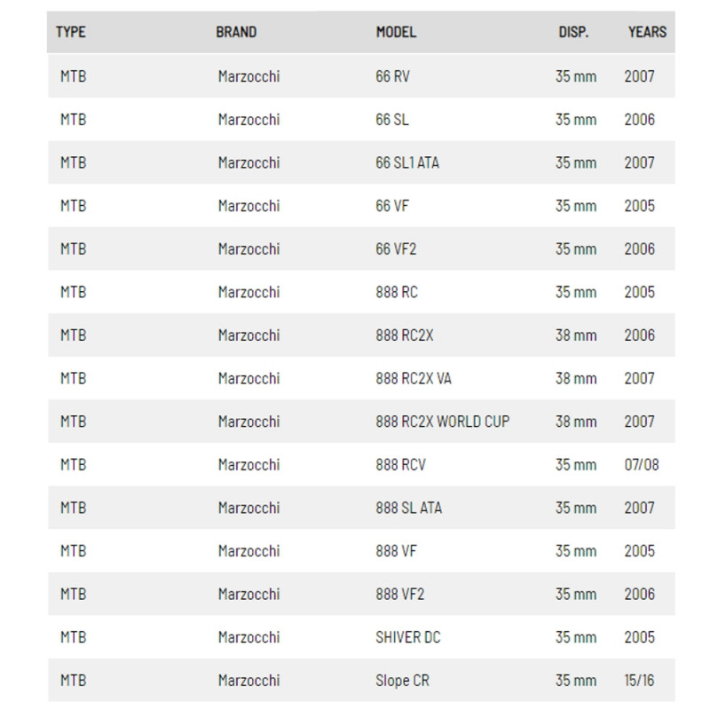710x710 pixels.
Task: Click the DISP. column header
Action: [572, 32]
